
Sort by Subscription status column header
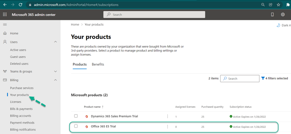coord(241,107)
